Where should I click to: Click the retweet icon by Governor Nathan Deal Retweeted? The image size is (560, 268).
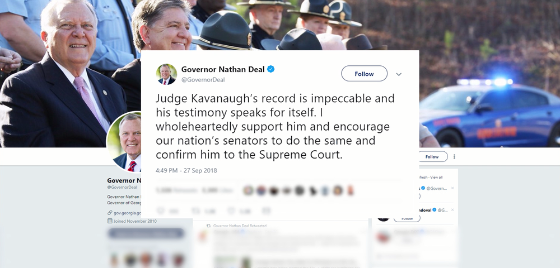pyautogui.click(x=208, y=226)
